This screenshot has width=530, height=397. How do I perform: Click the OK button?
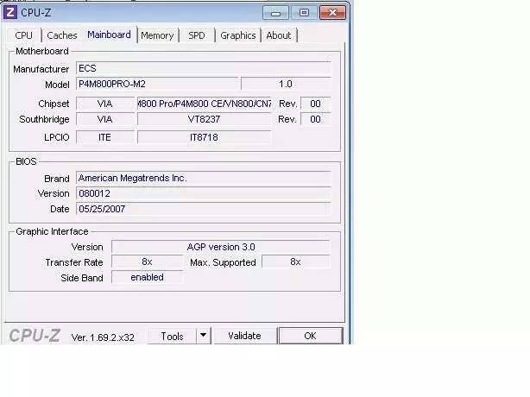click(310, 336)
